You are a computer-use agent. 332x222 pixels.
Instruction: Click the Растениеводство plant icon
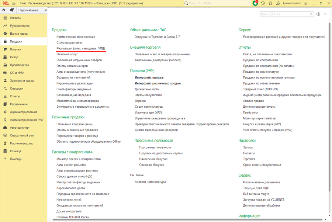pyautogui.click(x=5, y=143)
